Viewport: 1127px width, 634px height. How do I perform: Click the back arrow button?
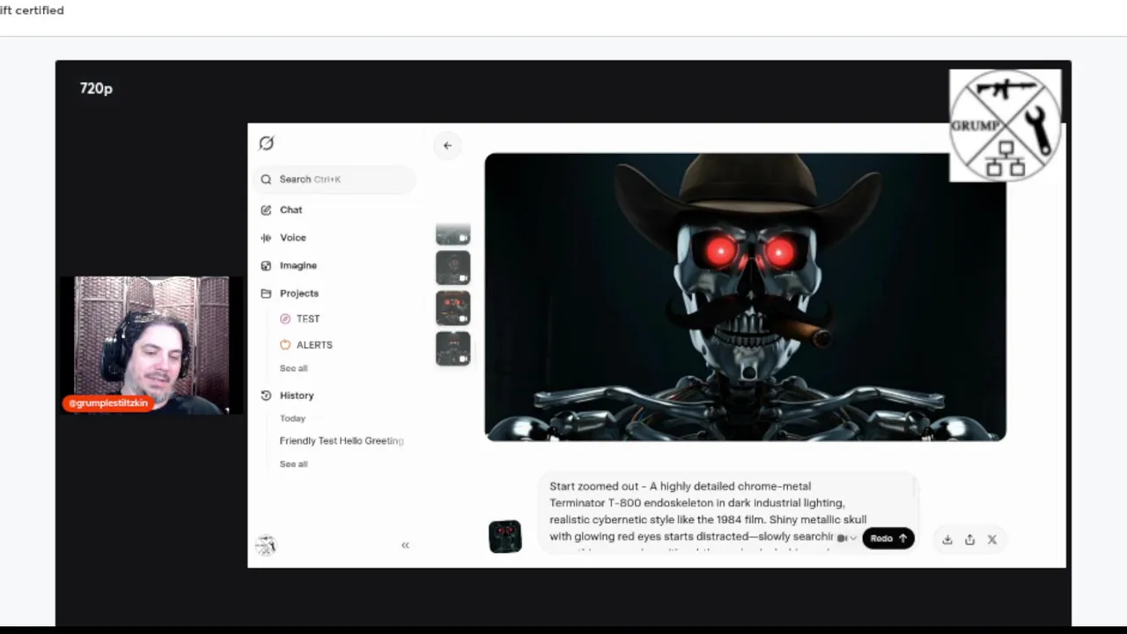click(447, 145)
